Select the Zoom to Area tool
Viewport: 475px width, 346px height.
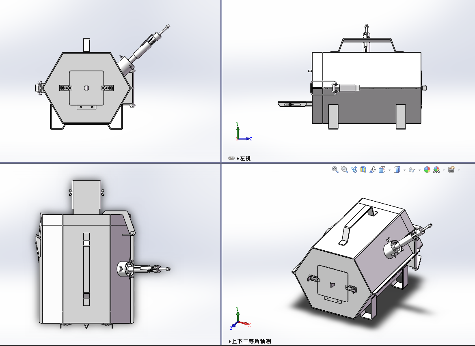tap(344, 170)
